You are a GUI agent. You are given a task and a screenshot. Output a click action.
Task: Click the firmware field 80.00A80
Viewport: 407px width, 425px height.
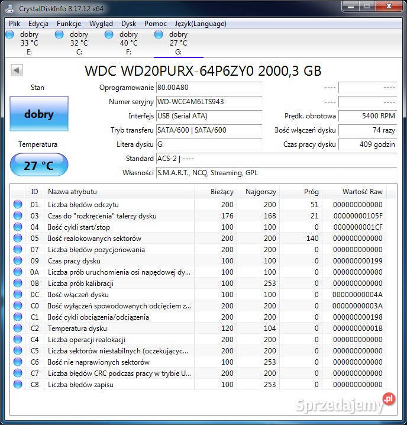coord(209,88)
